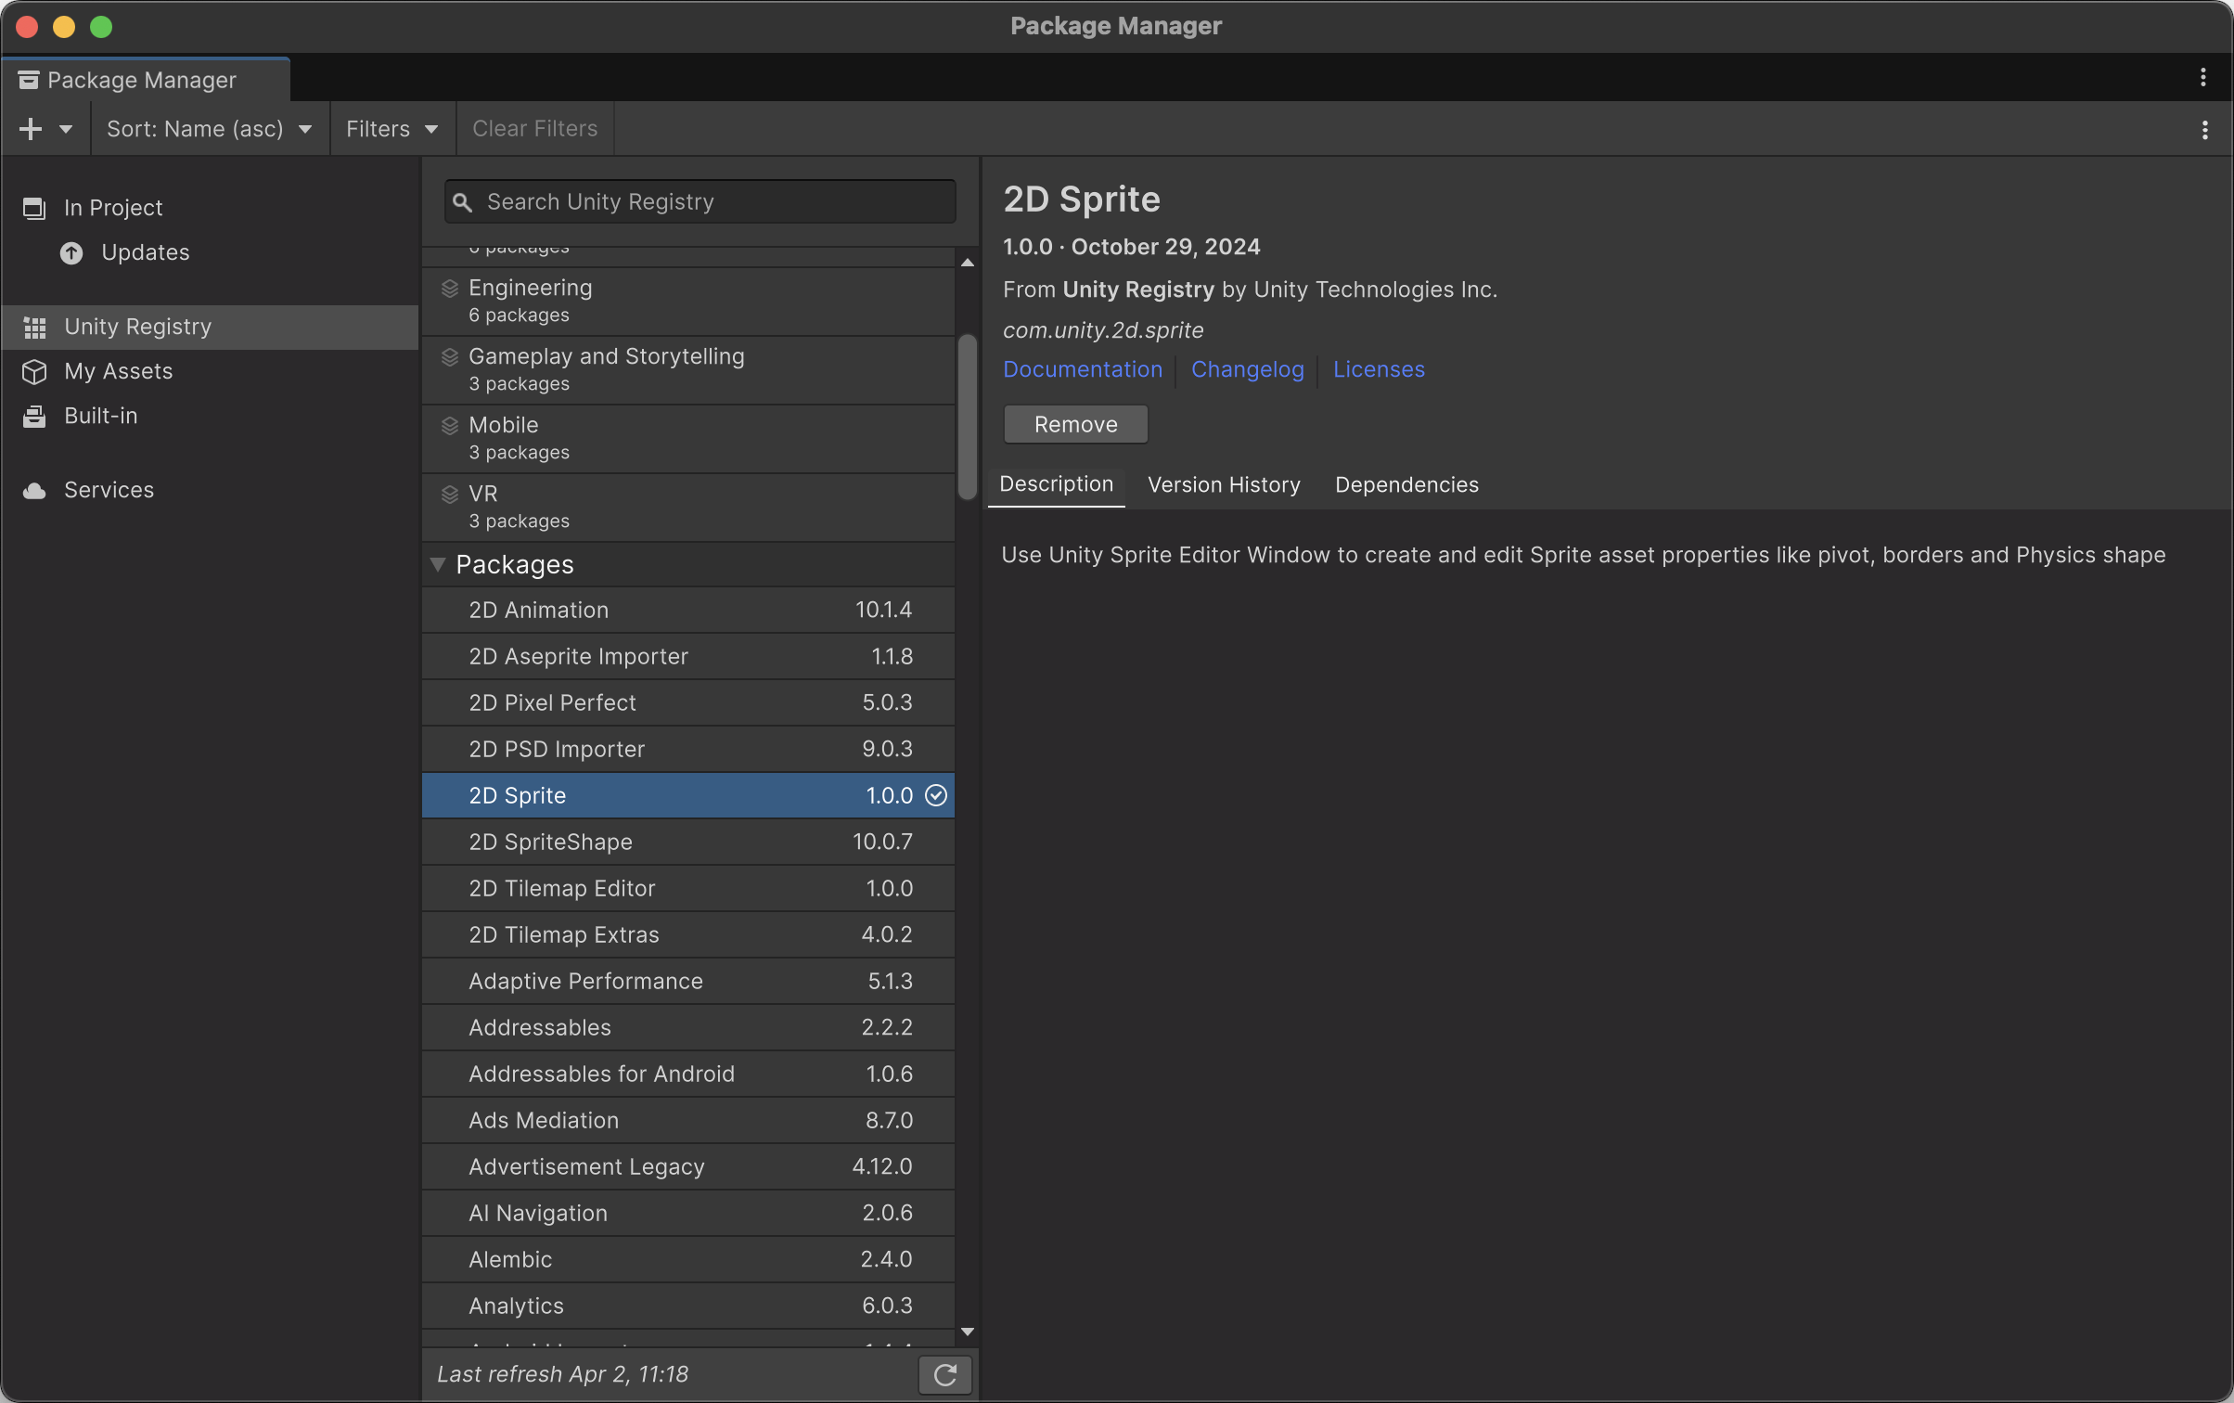The image size is (2234, 1403).
Task: Click the In Project sidebar icon
Action: 33,208
